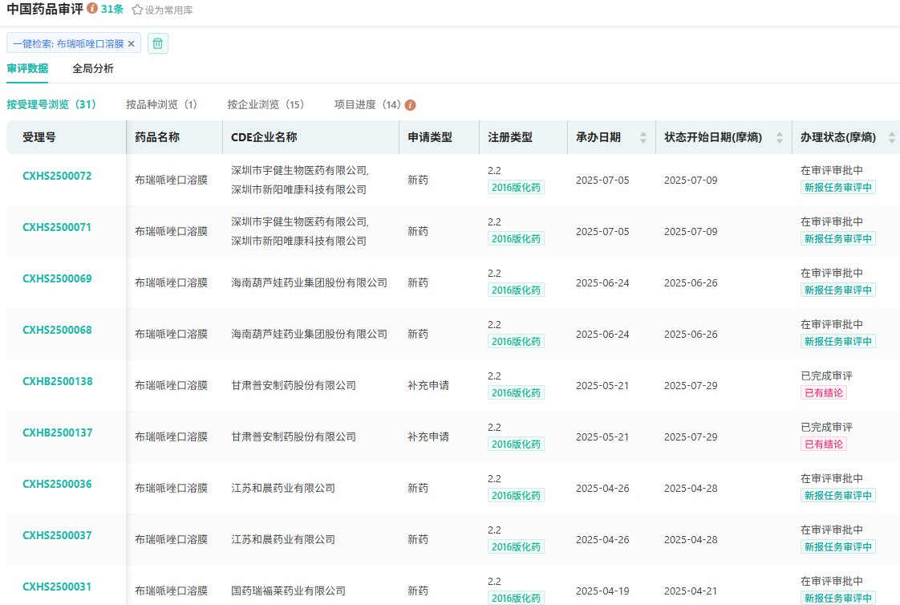Click the info icon beside 中国药品审评 title
The height and width of the screenshot is (605, 900).
tap(92, 9)
